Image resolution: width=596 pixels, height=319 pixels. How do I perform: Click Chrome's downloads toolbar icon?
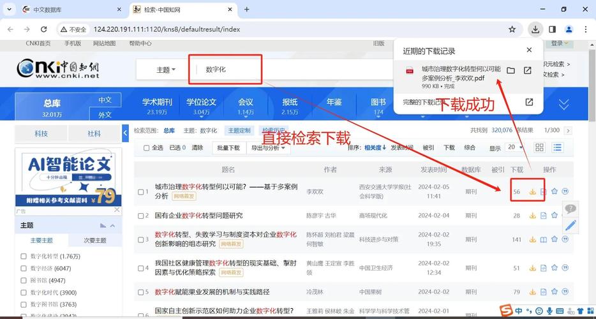point(535,29)
